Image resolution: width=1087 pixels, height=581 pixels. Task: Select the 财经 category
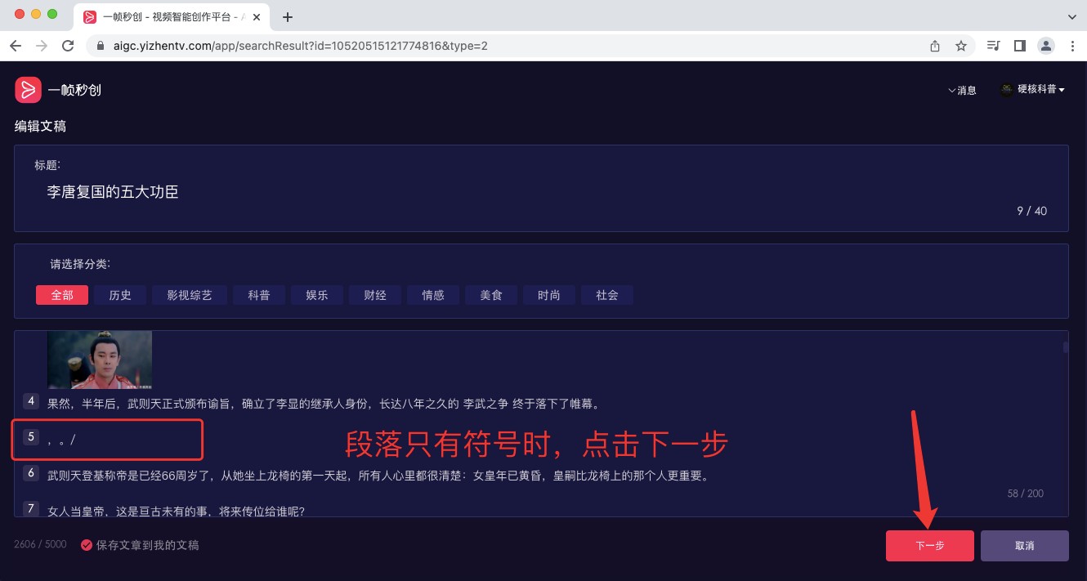click(375, 295)
